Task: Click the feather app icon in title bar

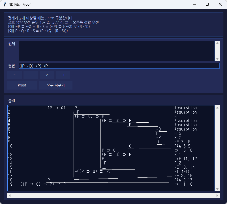Action: click(5, 5)
